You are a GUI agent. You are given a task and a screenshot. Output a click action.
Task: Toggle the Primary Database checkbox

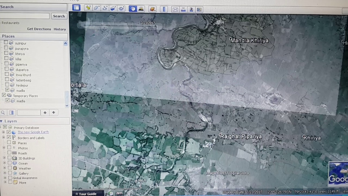click(5, 127)
